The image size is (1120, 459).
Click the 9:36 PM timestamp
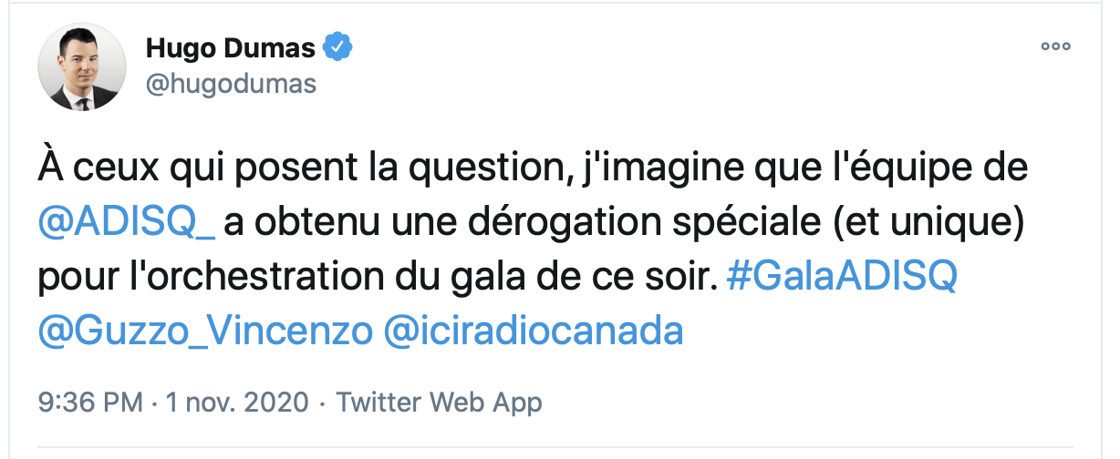89,402
